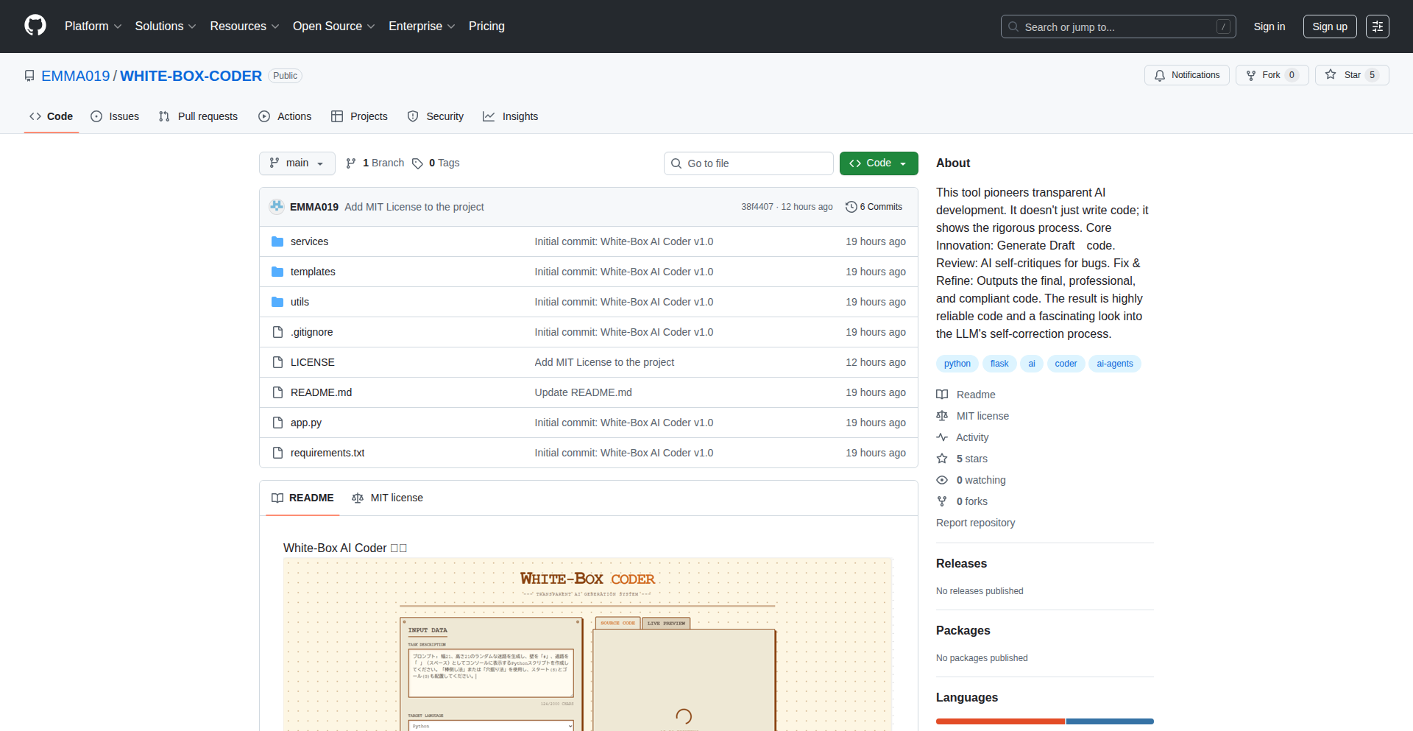The width and height of the screenshot is (1413, 731).
Task: Star the WHITE-BOX-CODER repository
Action: click(1351, 75)
